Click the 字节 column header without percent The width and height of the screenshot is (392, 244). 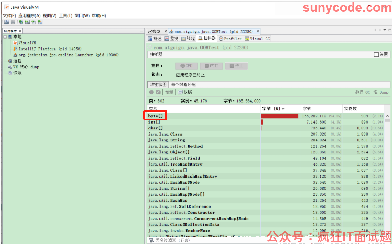tap(322, 109)
